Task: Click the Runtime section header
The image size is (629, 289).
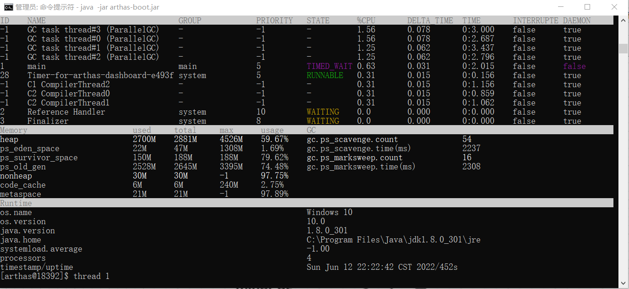Action: pos(16,203)
